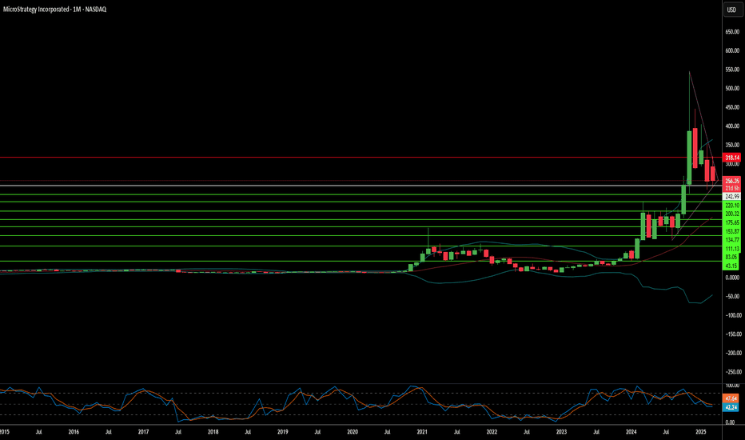Click the 2023 label on time axis
This screenshot has width=745, height=440.
click(x=561, y=432)
